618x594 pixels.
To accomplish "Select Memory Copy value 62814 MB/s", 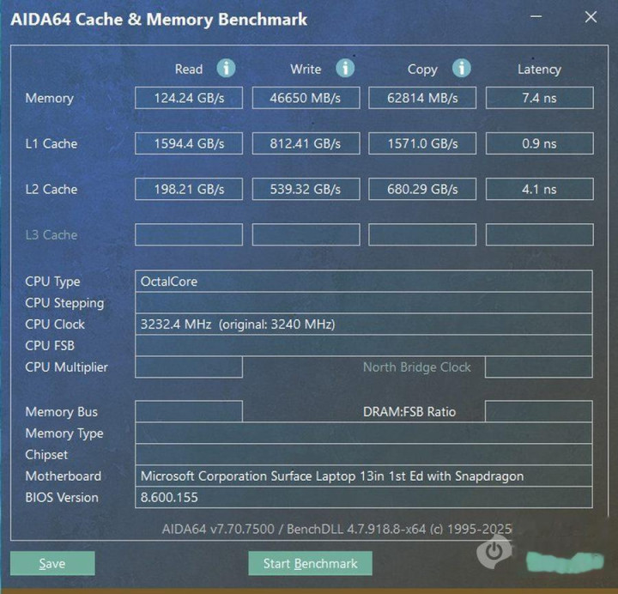I will coord(422,98).
